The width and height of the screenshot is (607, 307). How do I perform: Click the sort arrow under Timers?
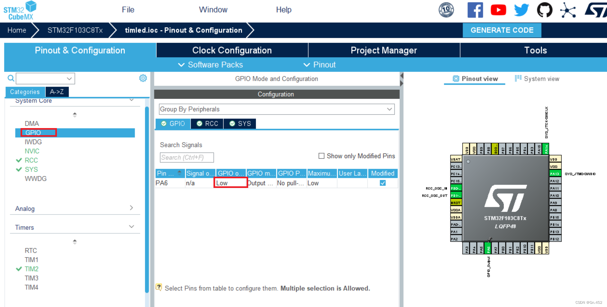pyautogui.click(x=75, y=242)
